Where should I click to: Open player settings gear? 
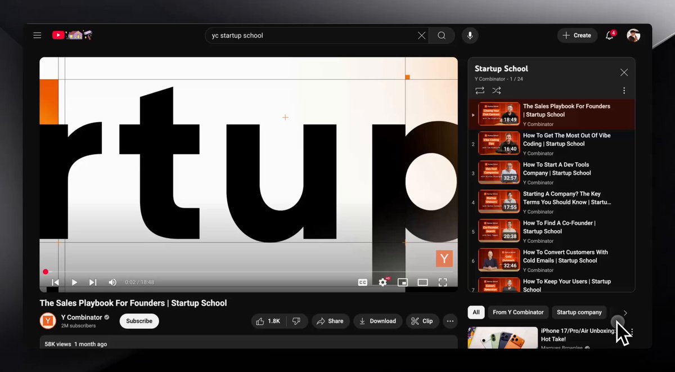click(383, 283)
